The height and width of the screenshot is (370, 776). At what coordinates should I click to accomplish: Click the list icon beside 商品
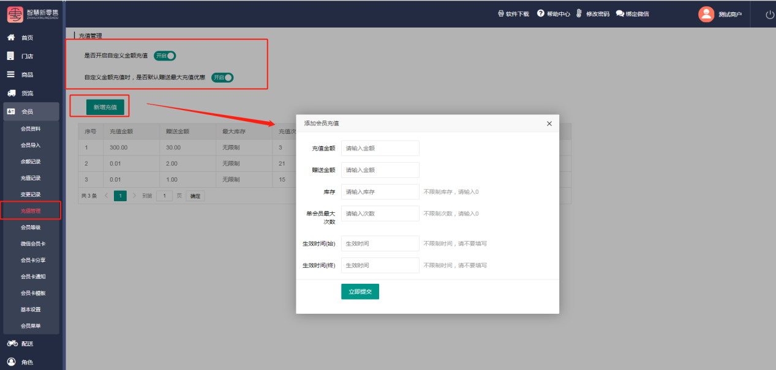click(10, 75)
